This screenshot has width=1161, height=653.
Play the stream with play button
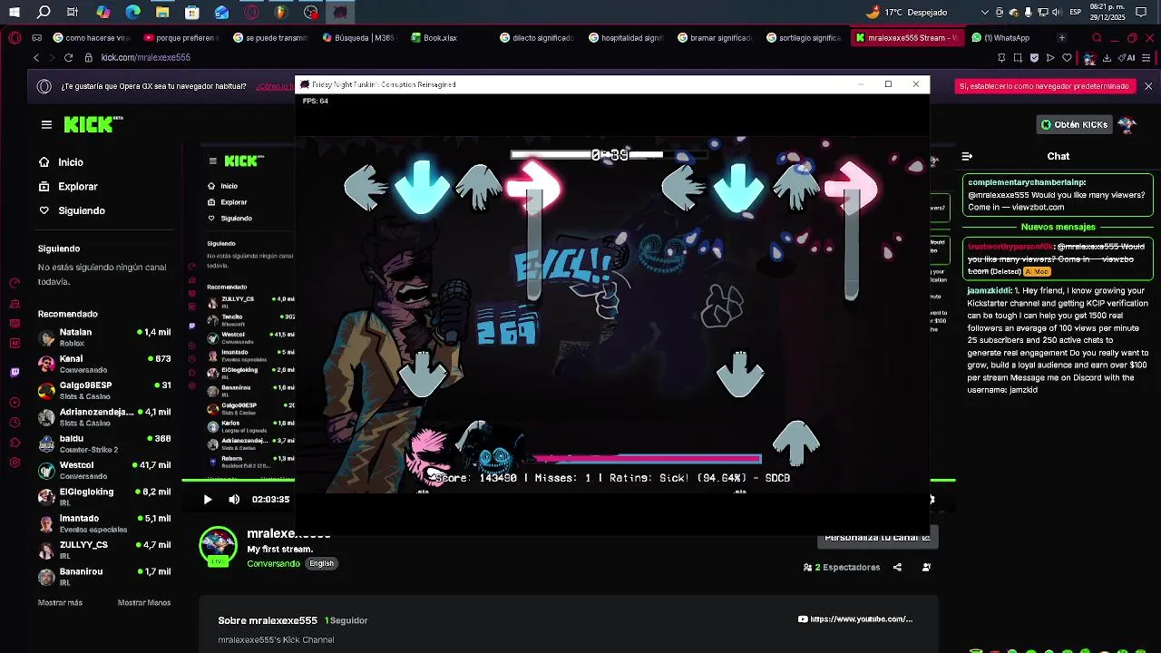[208, 500]
